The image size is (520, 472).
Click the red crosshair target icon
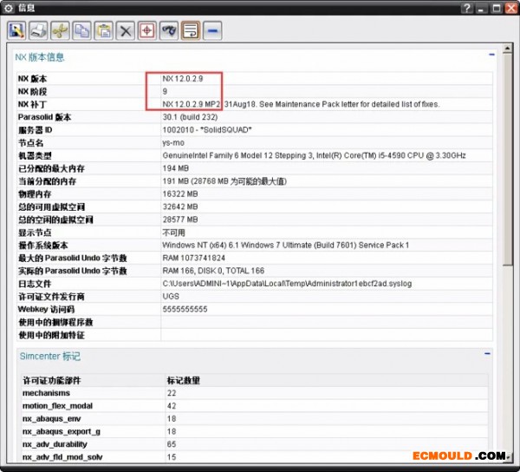(147, 31)
